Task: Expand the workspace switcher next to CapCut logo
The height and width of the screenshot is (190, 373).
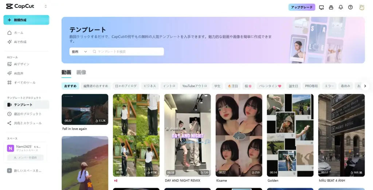Action: click(46, 6)
